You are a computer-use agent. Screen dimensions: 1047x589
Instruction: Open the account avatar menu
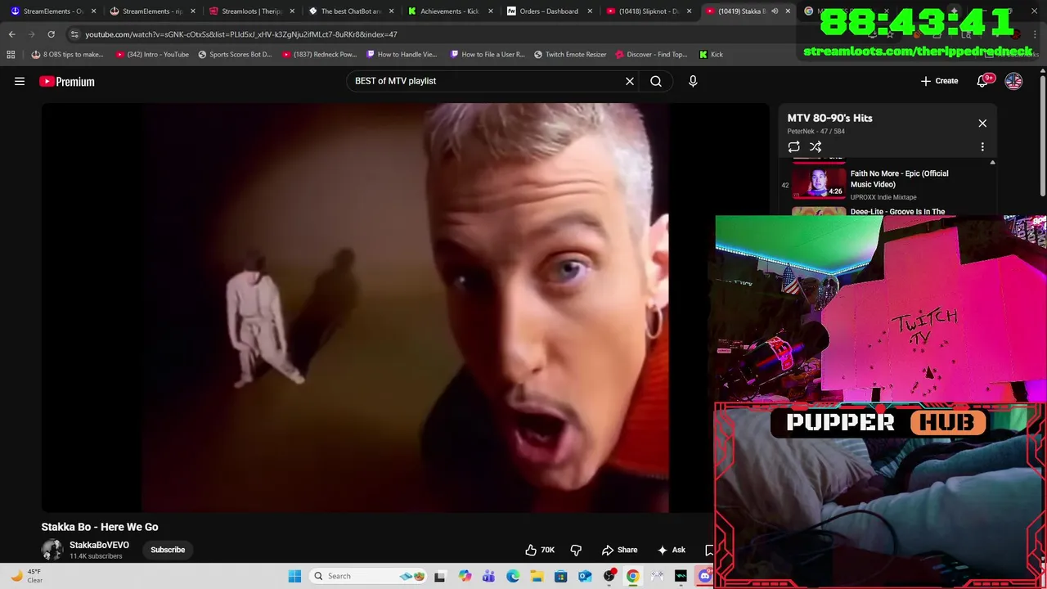point(1013,81)
